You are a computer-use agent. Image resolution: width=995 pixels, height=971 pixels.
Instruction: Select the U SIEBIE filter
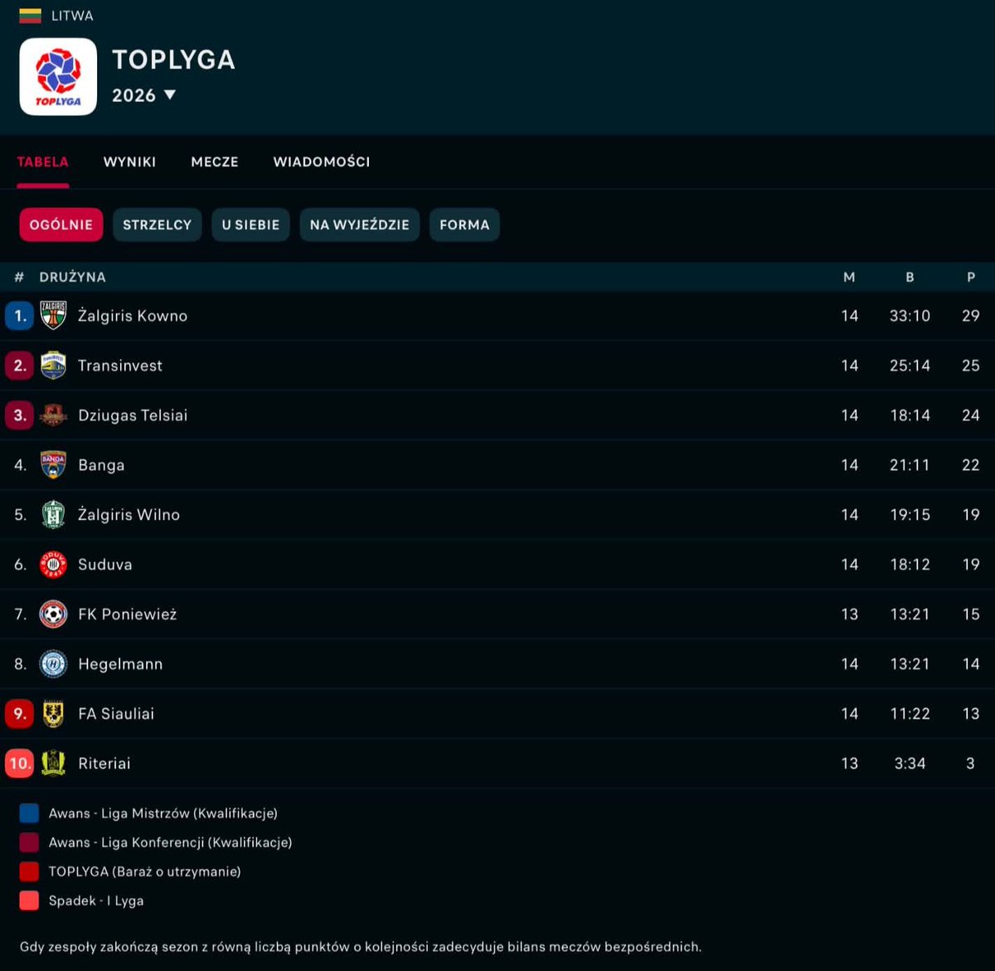250,225
